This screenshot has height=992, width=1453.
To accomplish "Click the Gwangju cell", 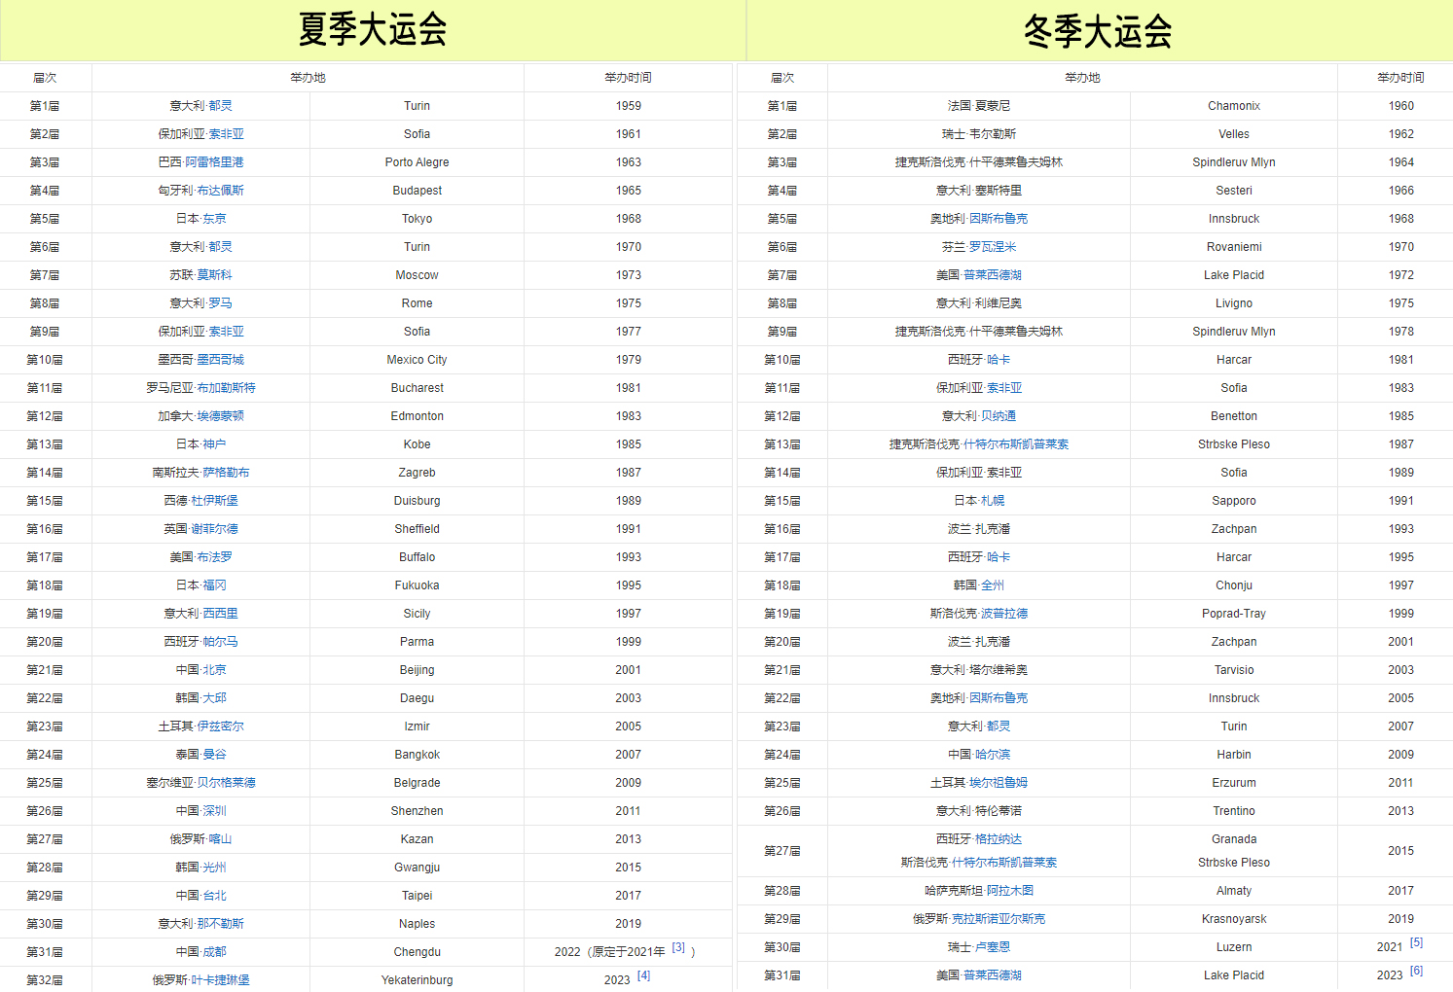I will tap(417, 868).
